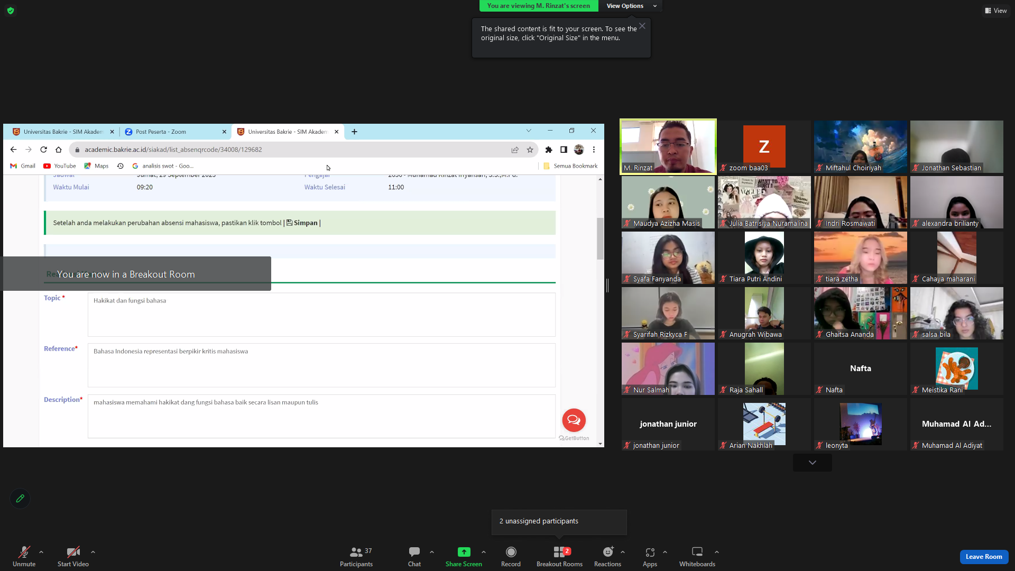Click the Leave Room button
1015x571 pixels.
pyautogui.click(x=984, y=557)
